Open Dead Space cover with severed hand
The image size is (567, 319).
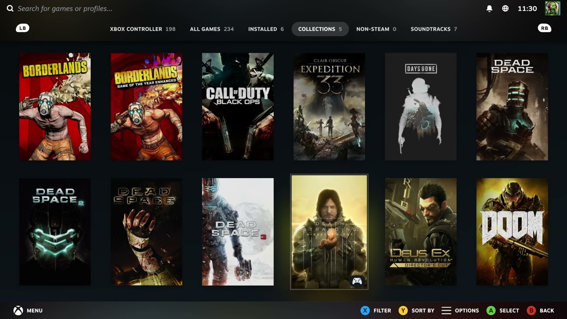[x=146, y=232]
